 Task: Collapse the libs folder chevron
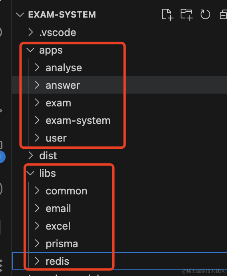[x=30, y=173]
